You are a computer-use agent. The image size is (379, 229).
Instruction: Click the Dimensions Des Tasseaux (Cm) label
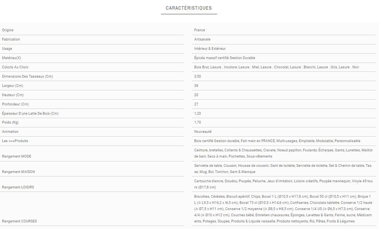click(27, 76)
